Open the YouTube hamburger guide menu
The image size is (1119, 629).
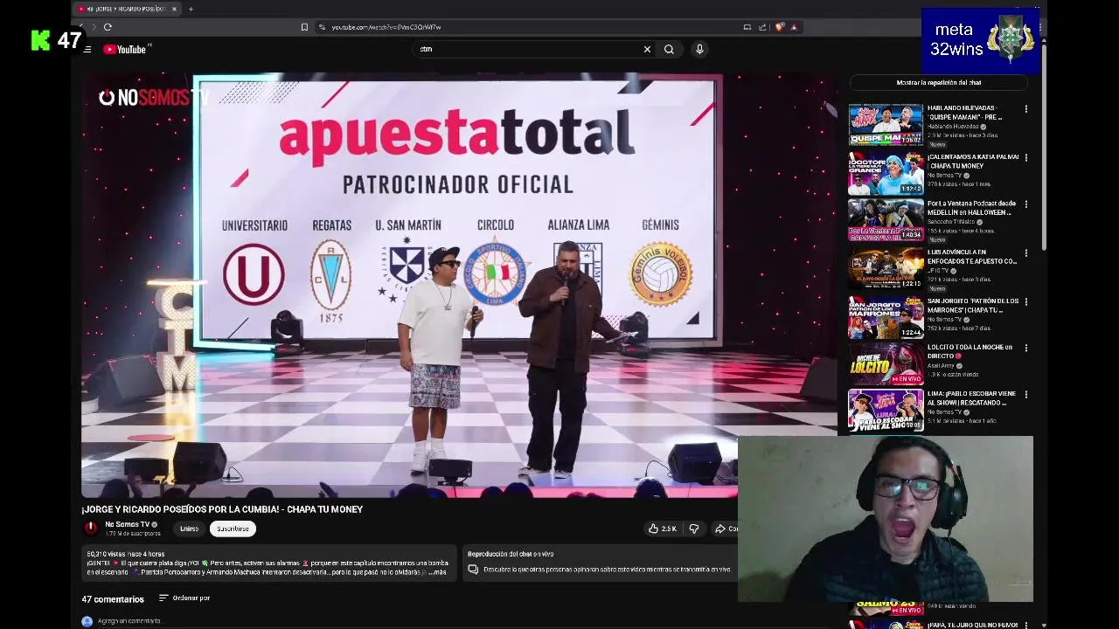[x=87, y=50]
